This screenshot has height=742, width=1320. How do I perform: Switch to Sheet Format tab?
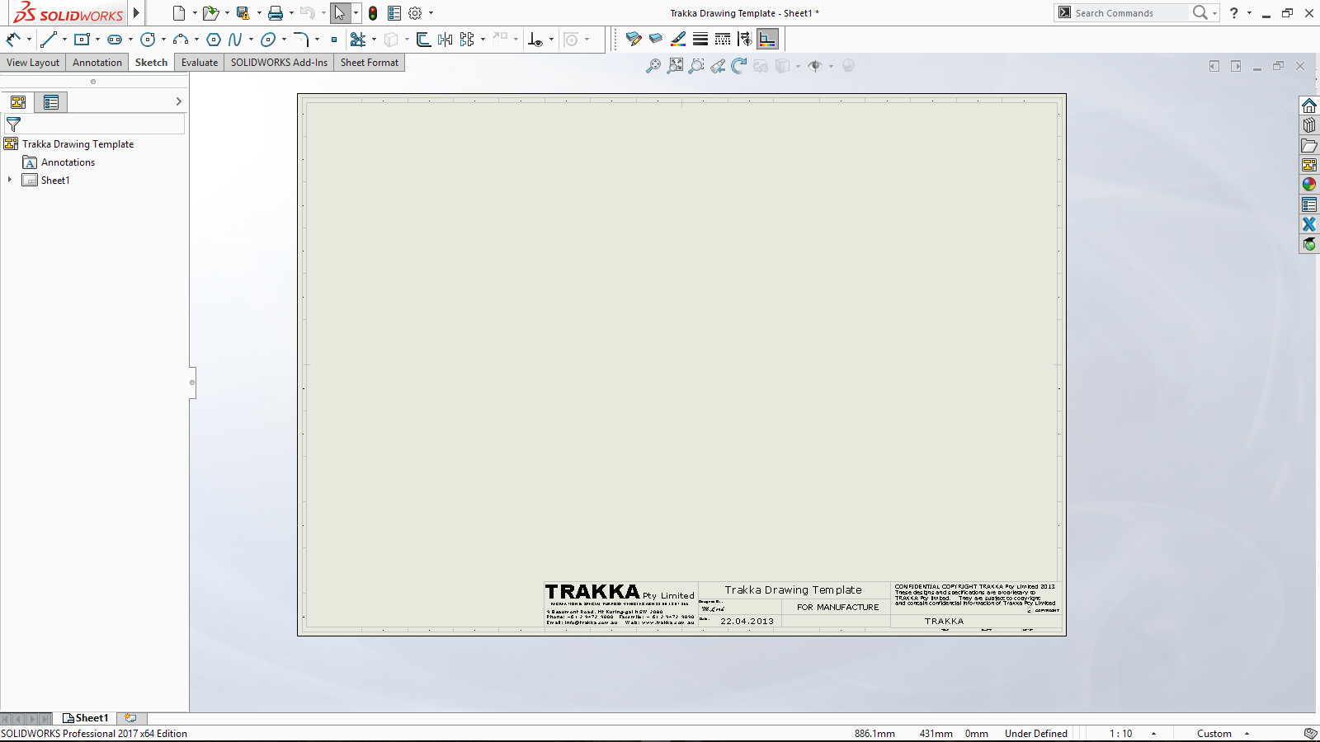point(370,63)
